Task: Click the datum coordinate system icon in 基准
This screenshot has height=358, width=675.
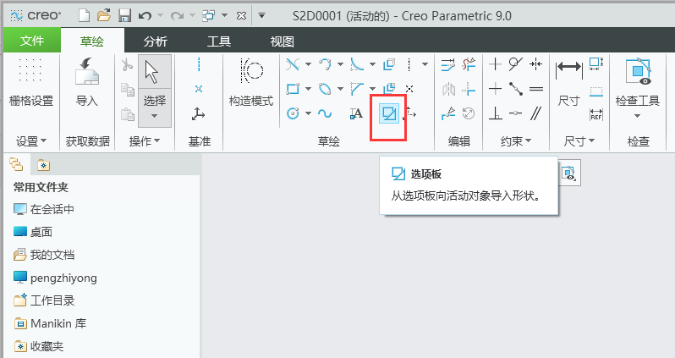Action: (x=198, y=114)
